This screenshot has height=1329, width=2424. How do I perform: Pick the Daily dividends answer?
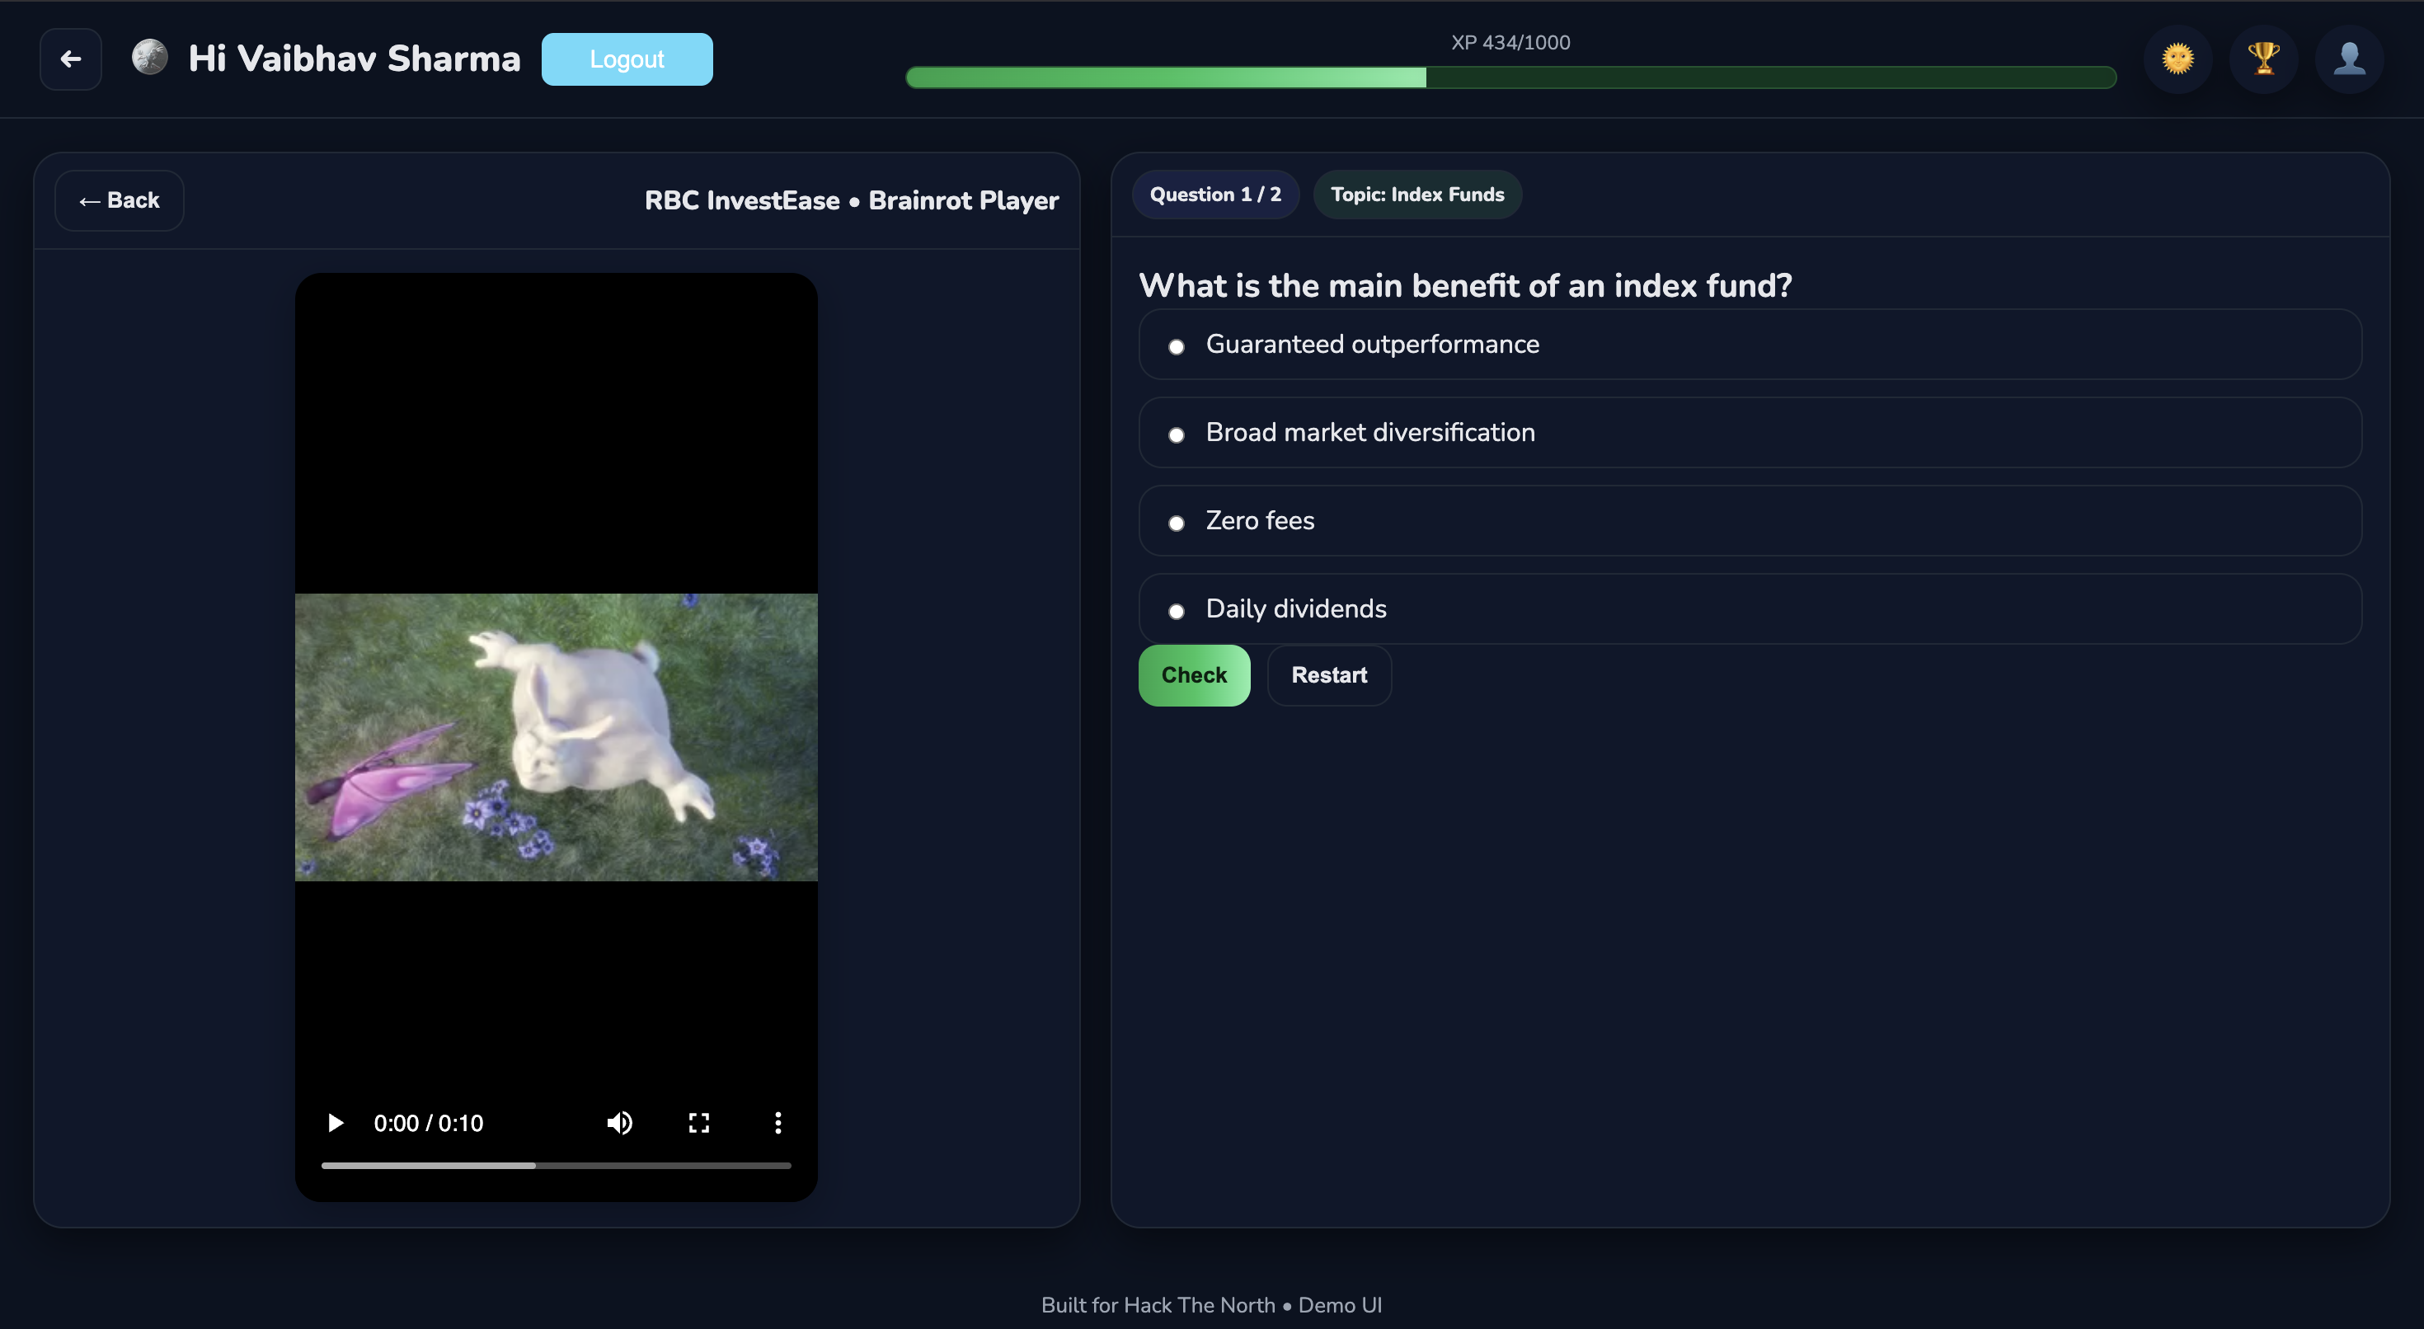tap(1177, 611)
